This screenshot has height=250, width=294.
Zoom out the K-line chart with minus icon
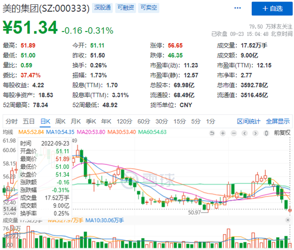[x=234, y=133]
